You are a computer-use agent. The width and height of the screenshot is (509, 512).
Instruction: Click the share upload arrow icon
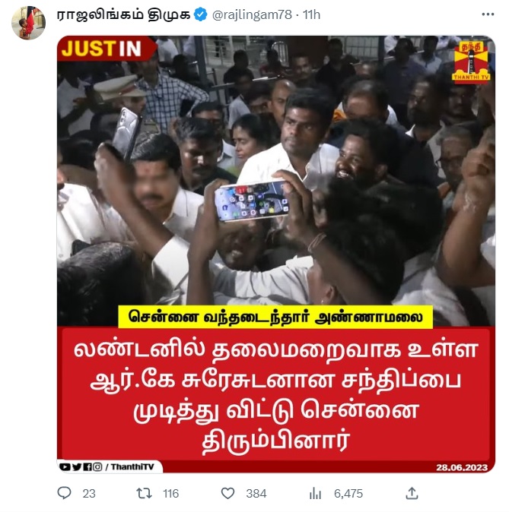pos(412,493)
